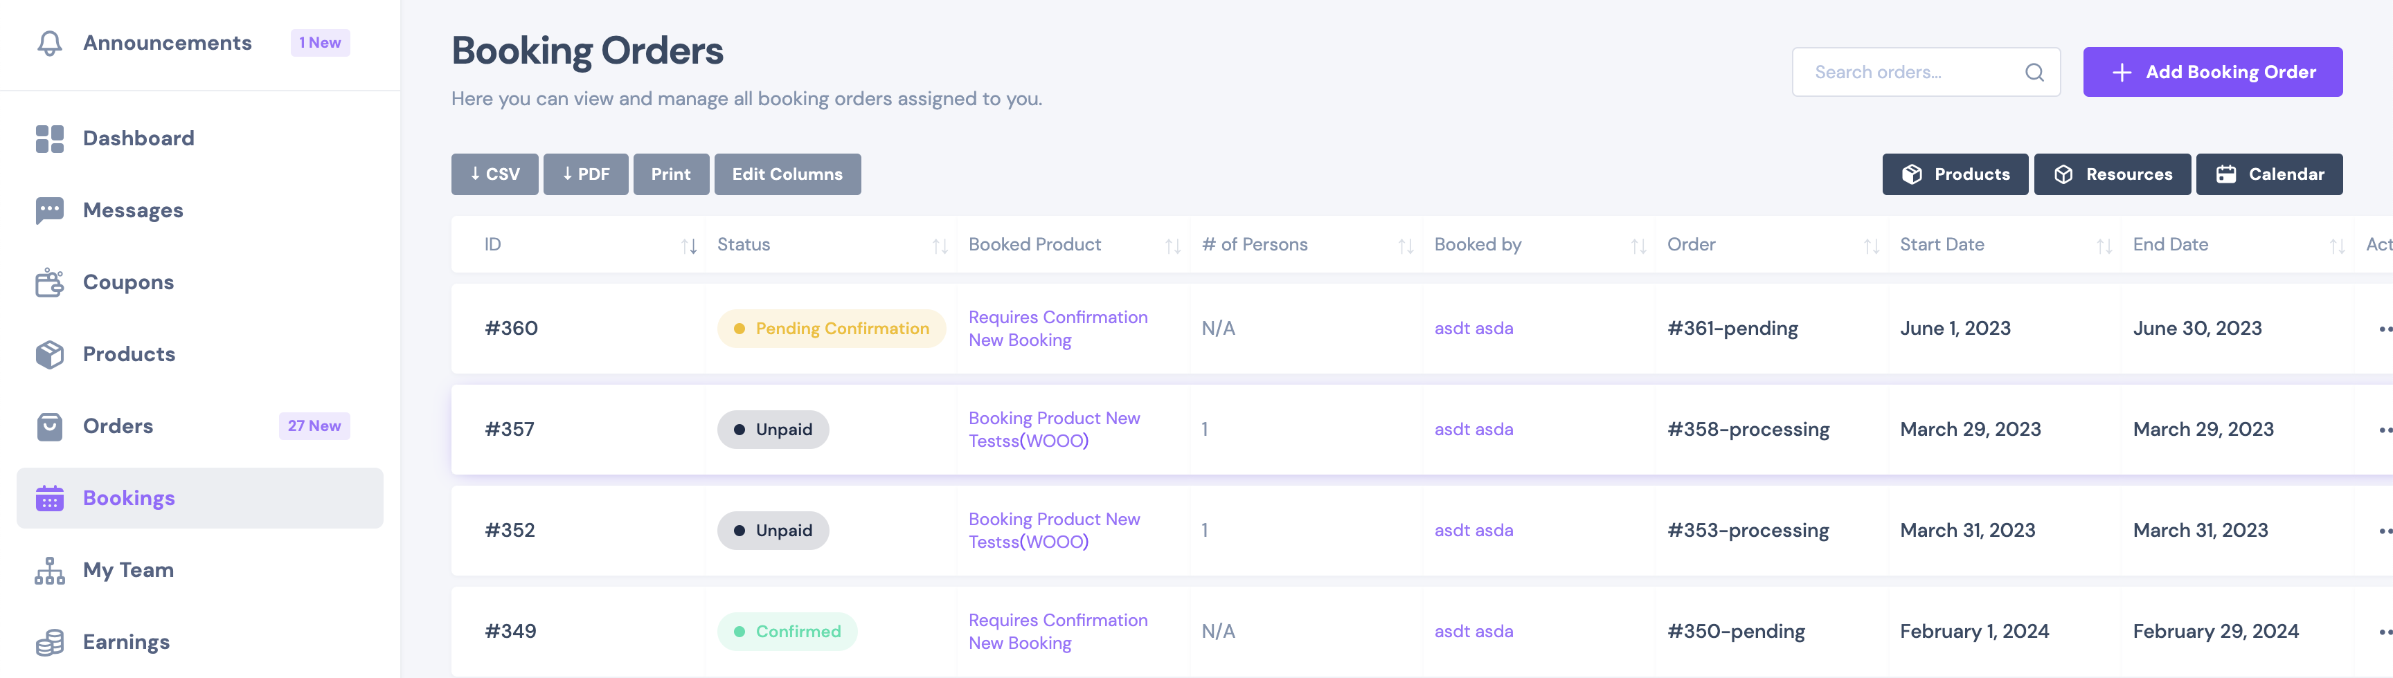Click the Add Booking Order button
Viewport: 2393px width, 678px height.
[2212, 73]
